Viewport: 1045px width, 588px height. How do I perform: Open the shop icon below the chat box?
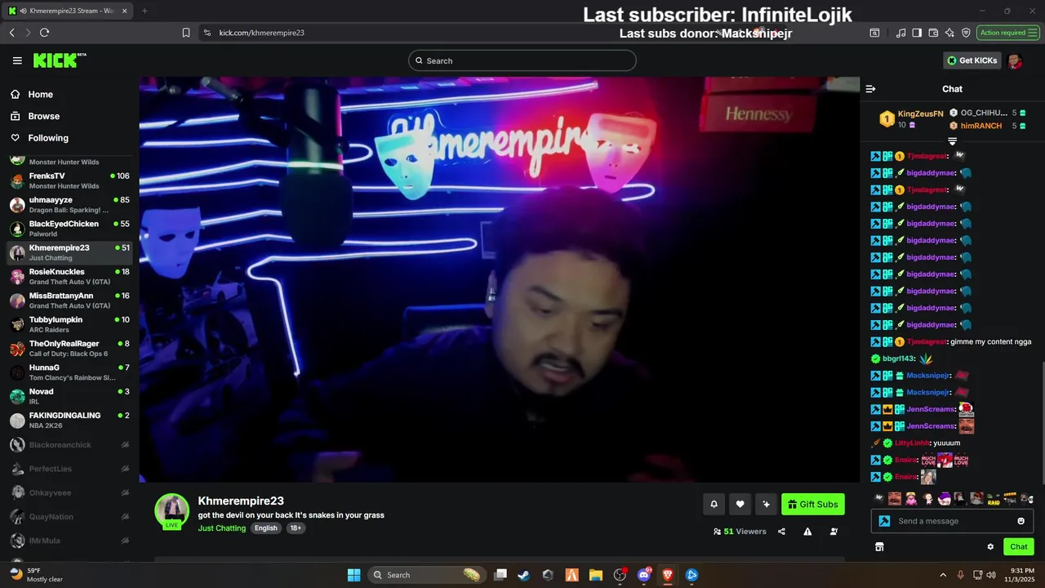pos(879,547)
